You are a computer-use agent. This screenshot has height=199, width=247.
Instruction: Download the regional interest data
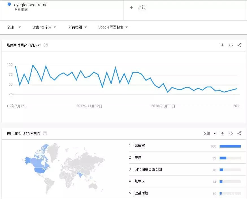(x=222, y=133)
